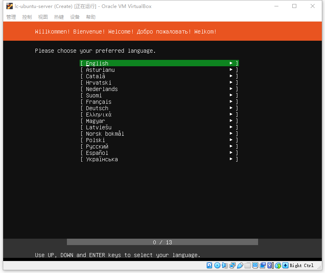Click the arrow on the Ελληνικά row

(231, 114)
